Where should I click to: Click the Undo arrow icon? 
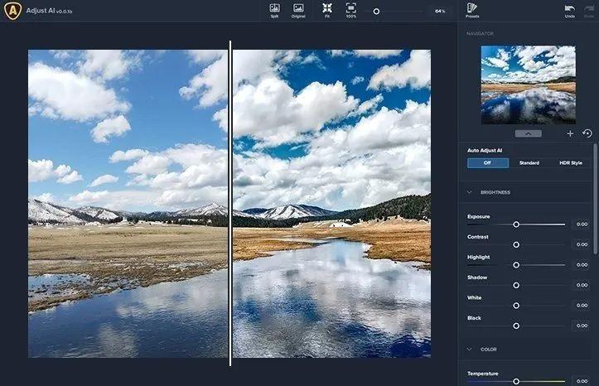[569, 10]
